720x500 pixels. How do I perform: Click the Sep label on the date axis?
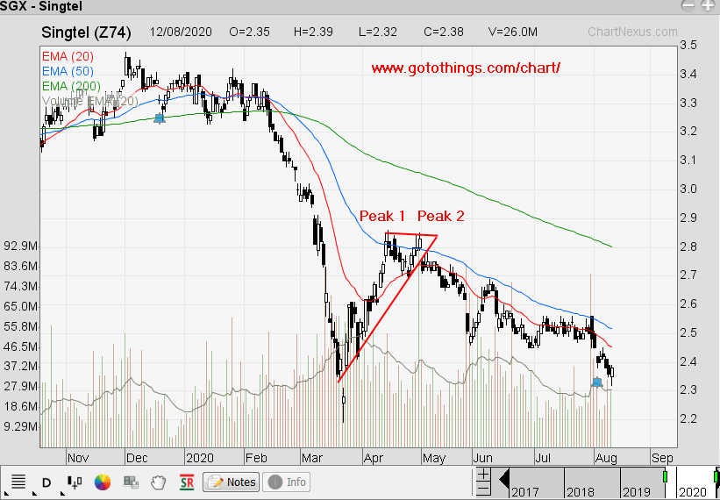(x=662, y=458)
